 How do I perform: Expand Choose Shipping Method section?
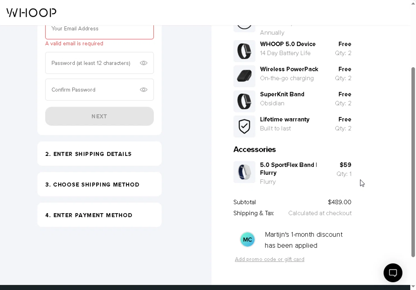[x=100, y=184]
